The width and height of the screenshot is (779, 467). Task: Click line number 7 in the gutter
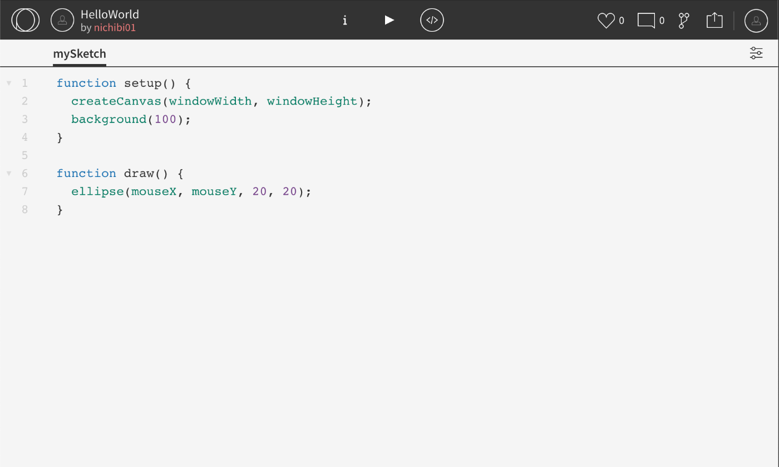(x=24, y=191)
